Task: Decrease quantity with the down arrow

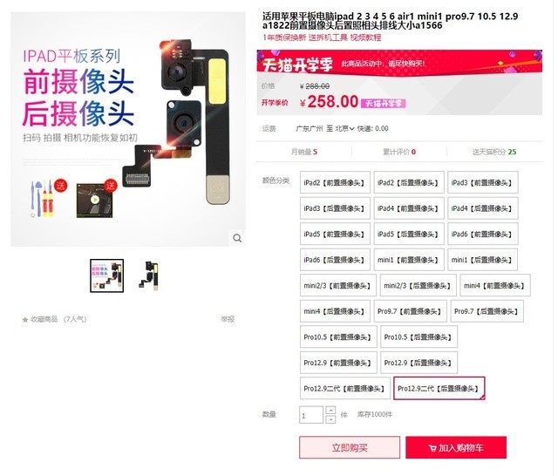Action: pos(330,419)
